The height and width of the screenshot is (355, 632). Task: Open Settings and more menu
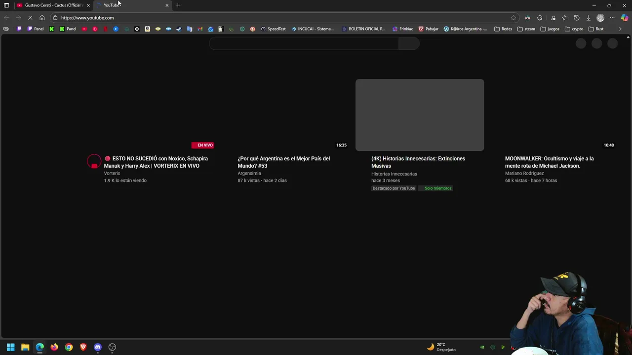click(x=612, y=18)
